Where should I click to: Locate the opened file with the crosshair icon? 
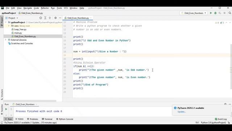[41, 18]
